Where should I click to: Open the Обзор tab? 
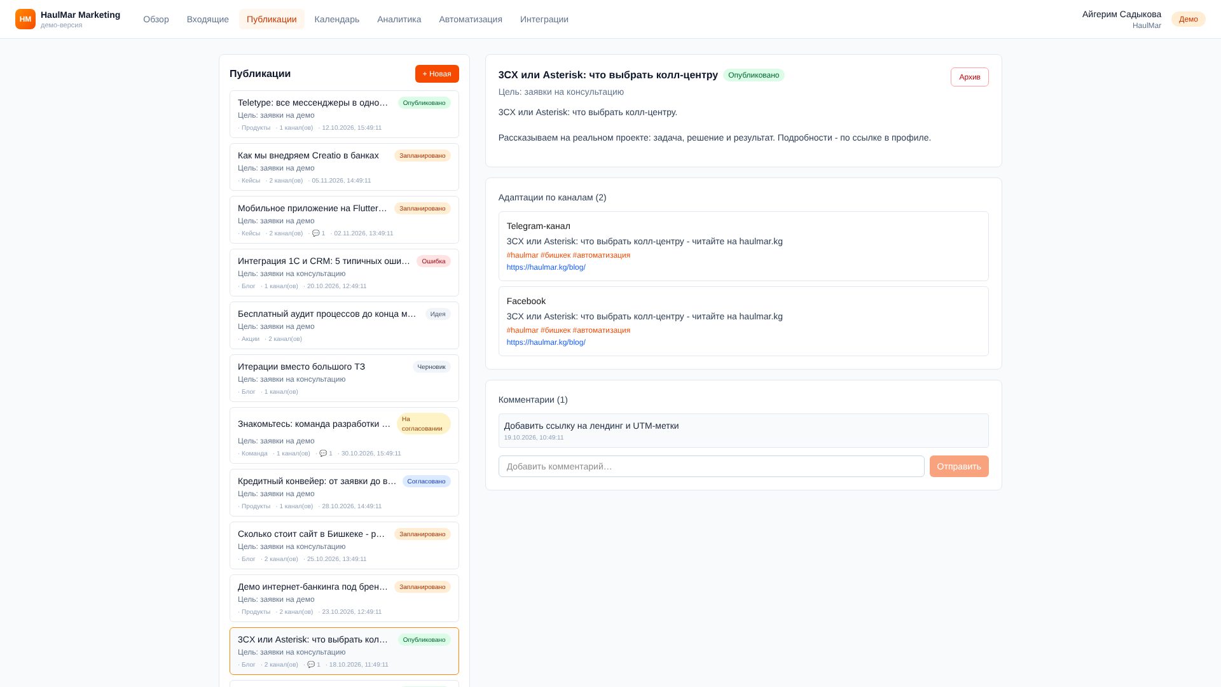point(156,19)
